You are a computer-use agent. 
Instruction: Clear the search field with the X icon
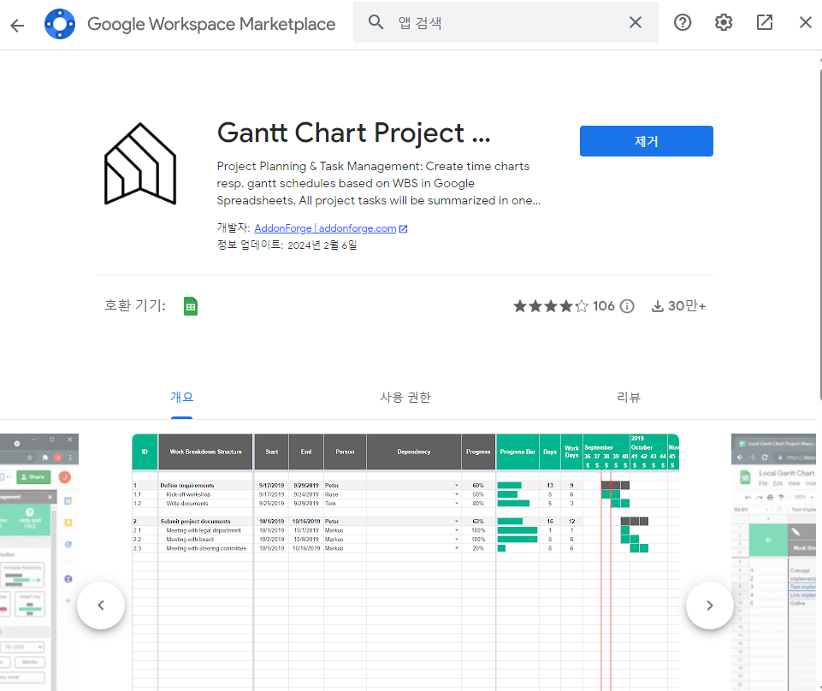tap(635, 22)
